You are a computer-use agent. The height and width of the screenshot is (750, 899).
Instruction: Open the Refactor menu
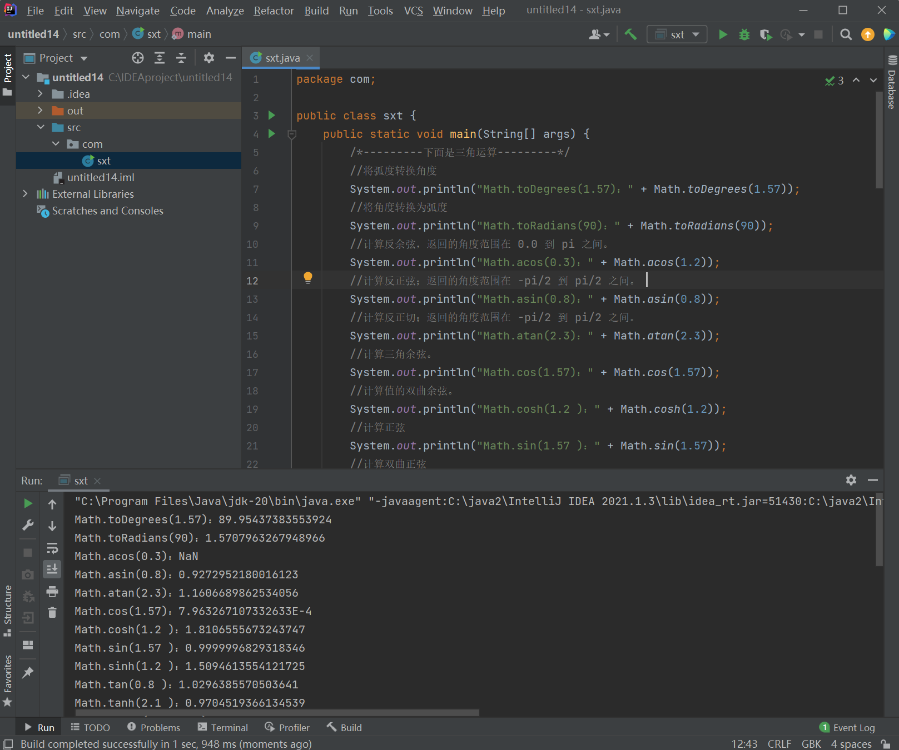[274, 11]
